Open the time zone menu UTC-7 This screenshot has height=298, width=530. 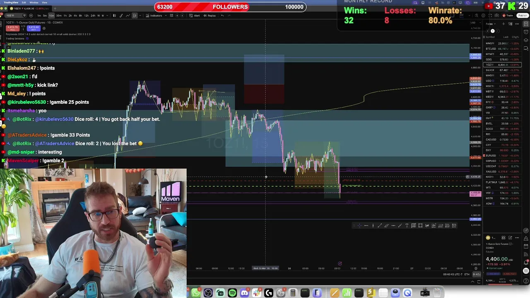(453, 274)
